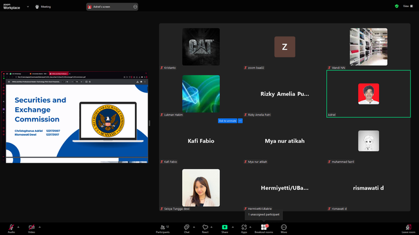Click the muted mic icon on Kristanto's tile

162,68
